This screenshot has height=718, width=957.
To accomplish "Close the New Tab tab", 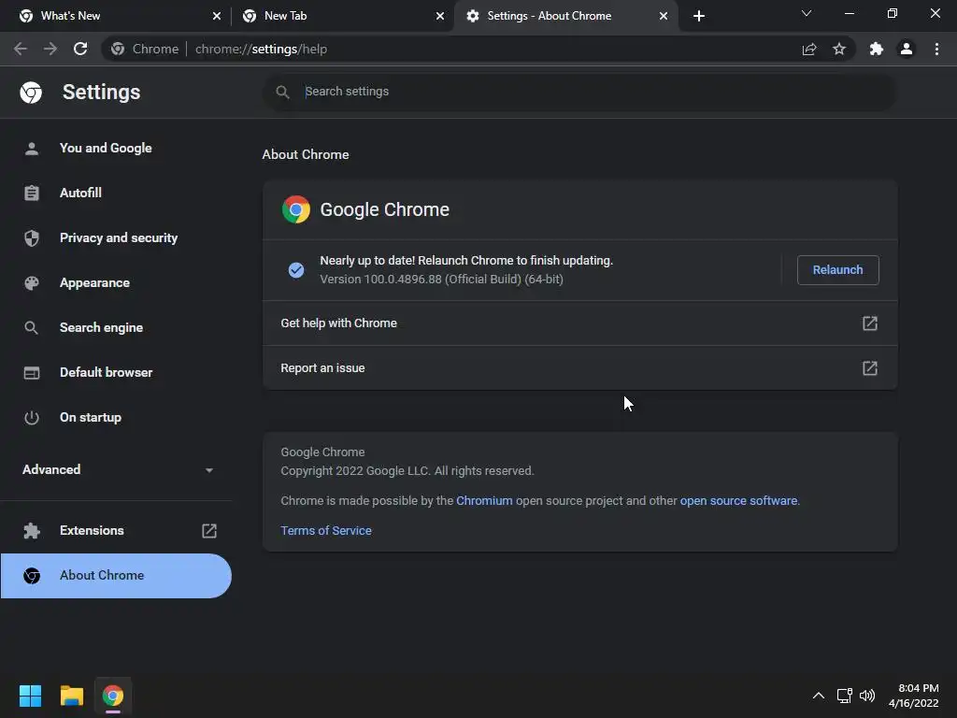I will [x=441, y=16].
